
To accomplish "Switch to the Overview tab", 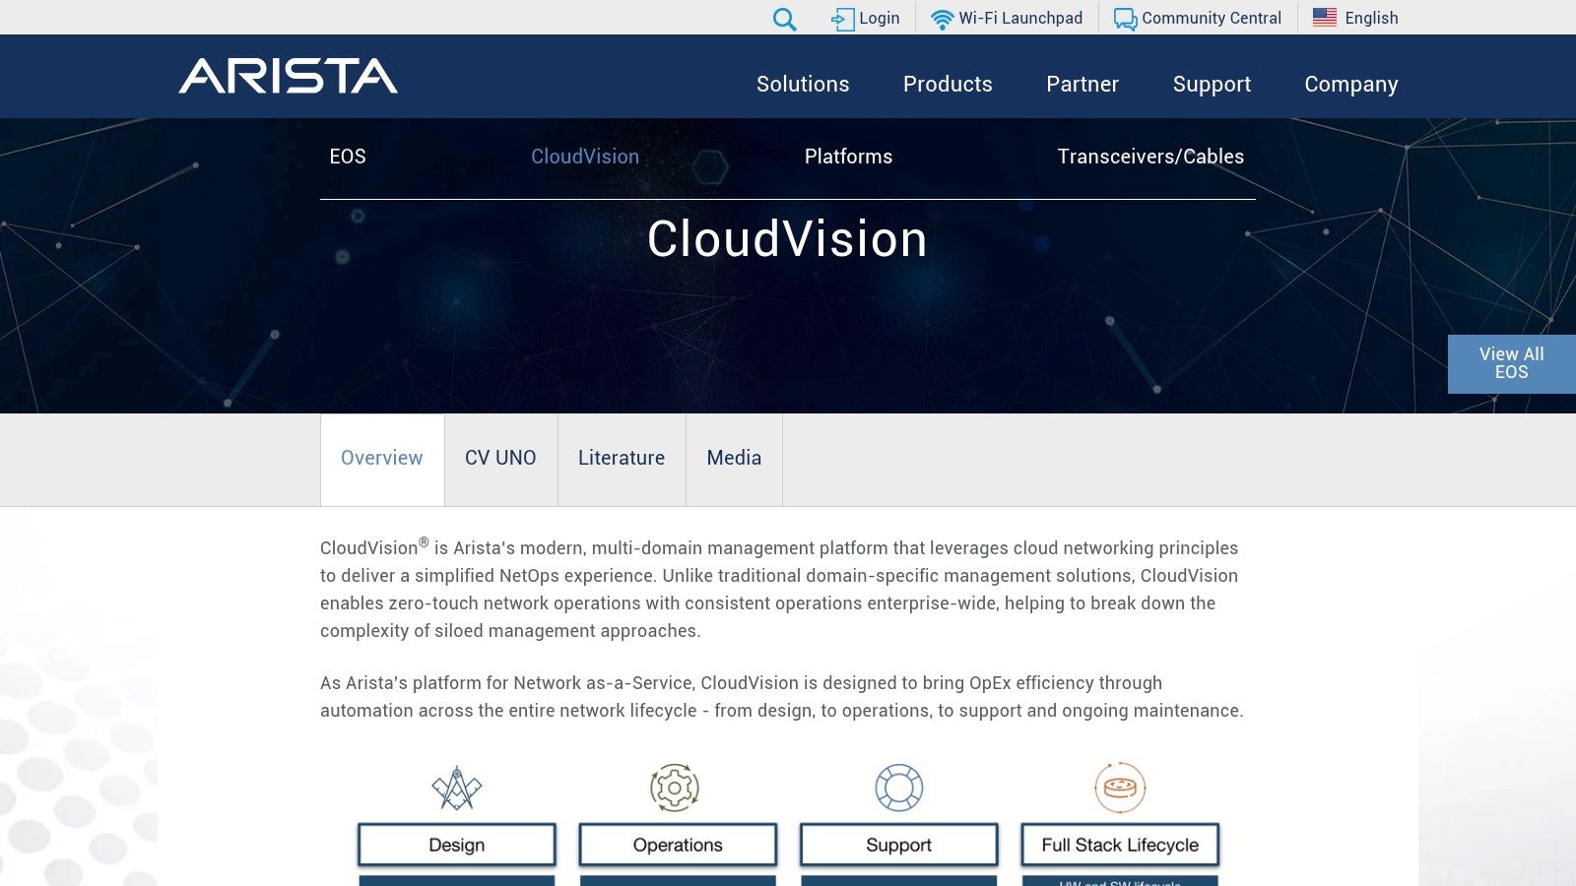I will tap(382, 459).
